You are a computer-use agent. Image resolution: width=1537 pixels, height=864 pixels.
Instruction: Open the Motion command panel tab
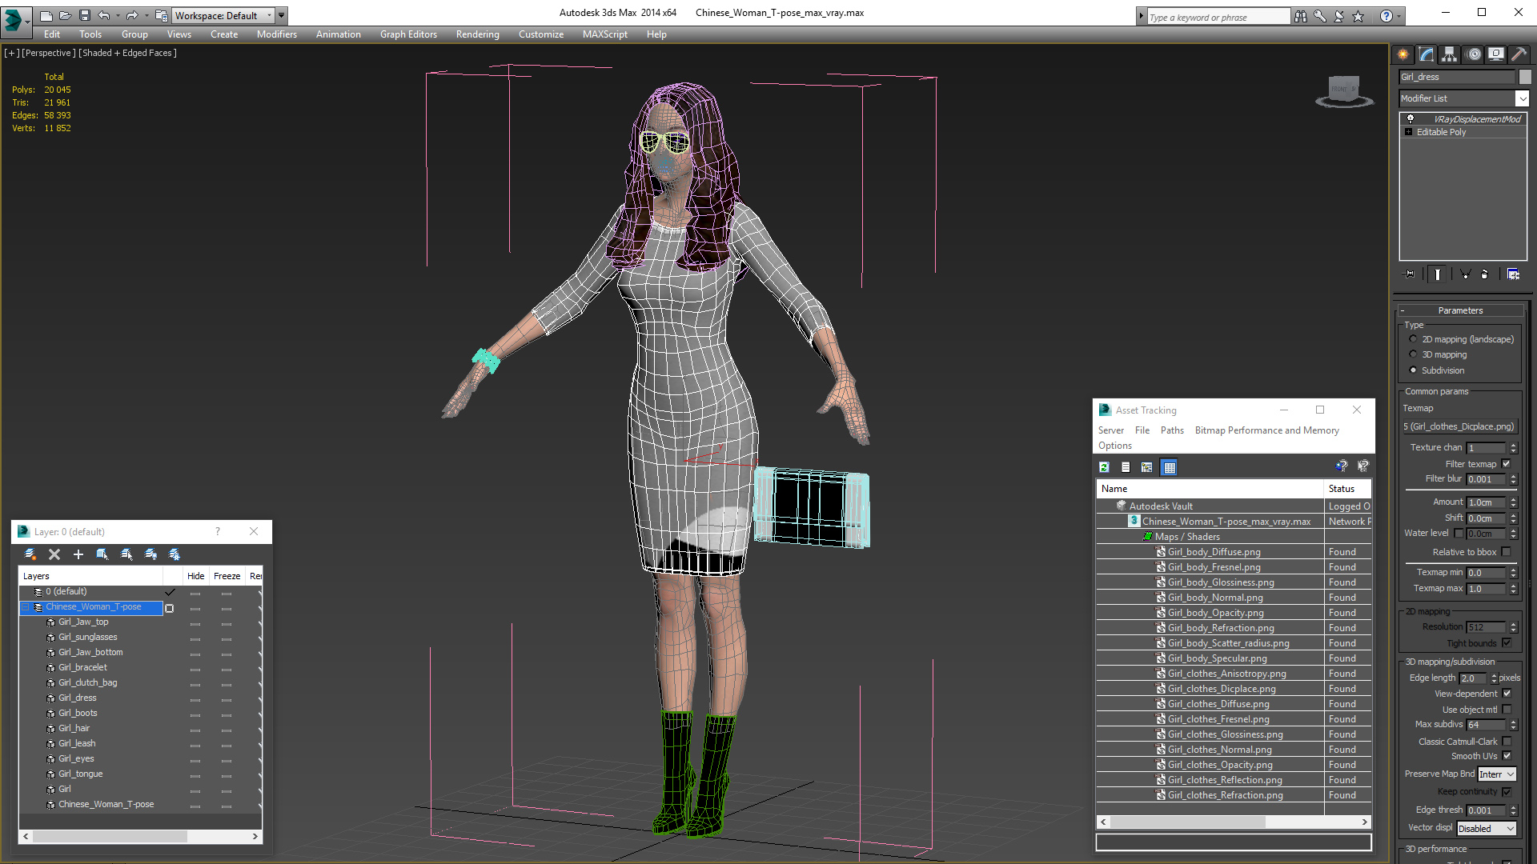(x=1473, y=54)
